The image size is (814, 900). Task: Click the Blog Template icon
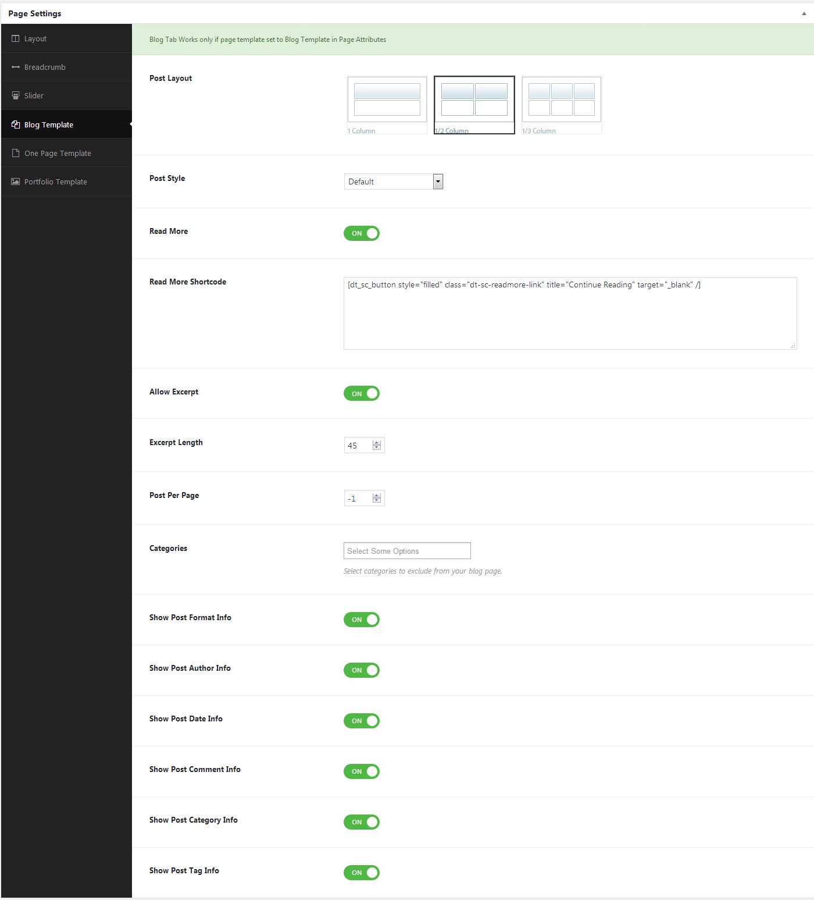tap(16, 124)
